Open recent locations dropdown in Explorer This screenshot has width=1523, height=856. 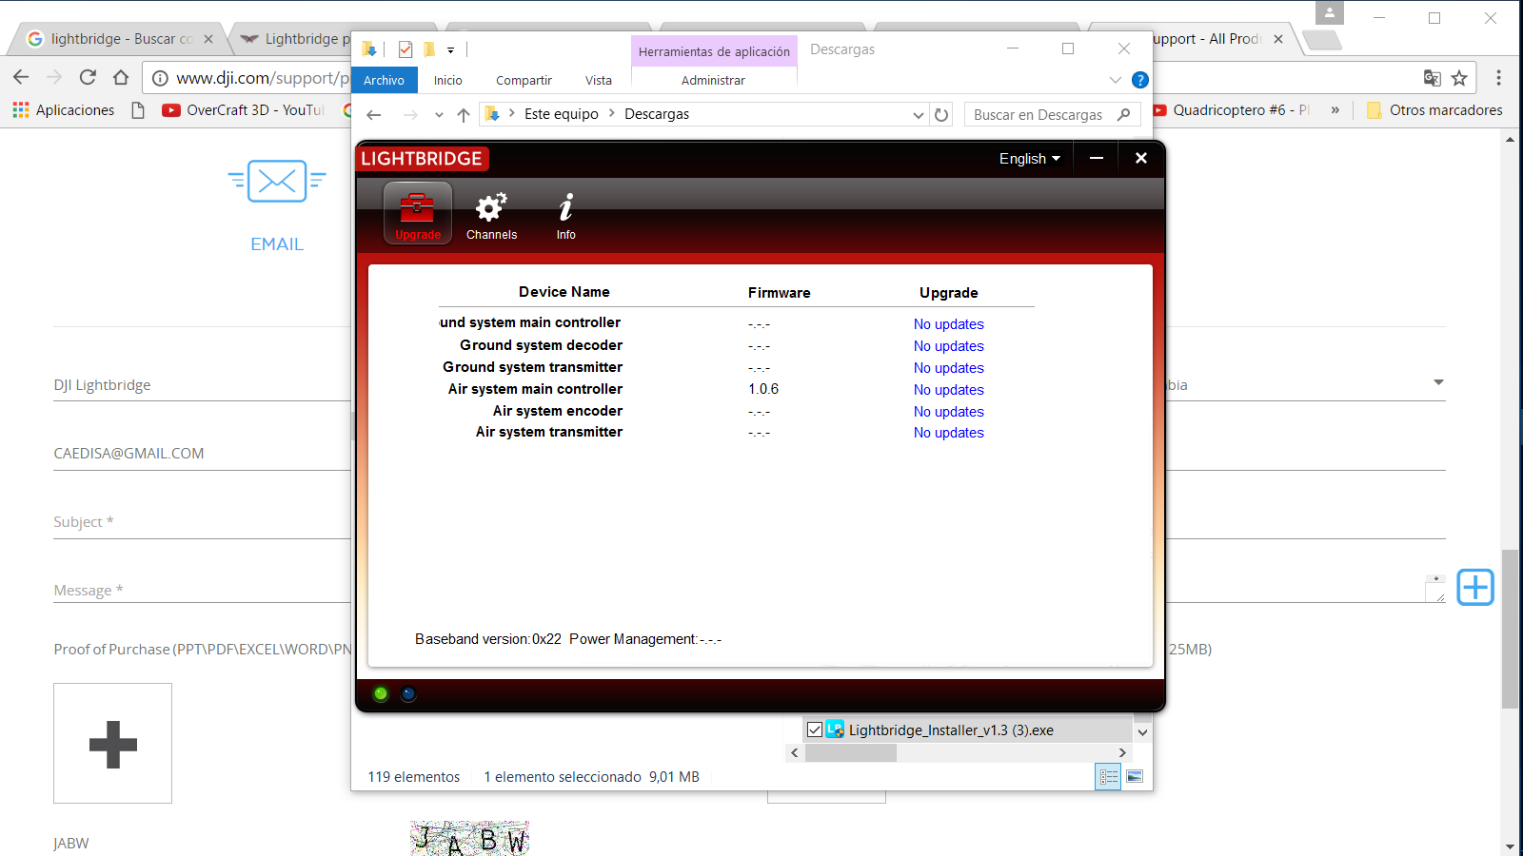coord(439,115)
